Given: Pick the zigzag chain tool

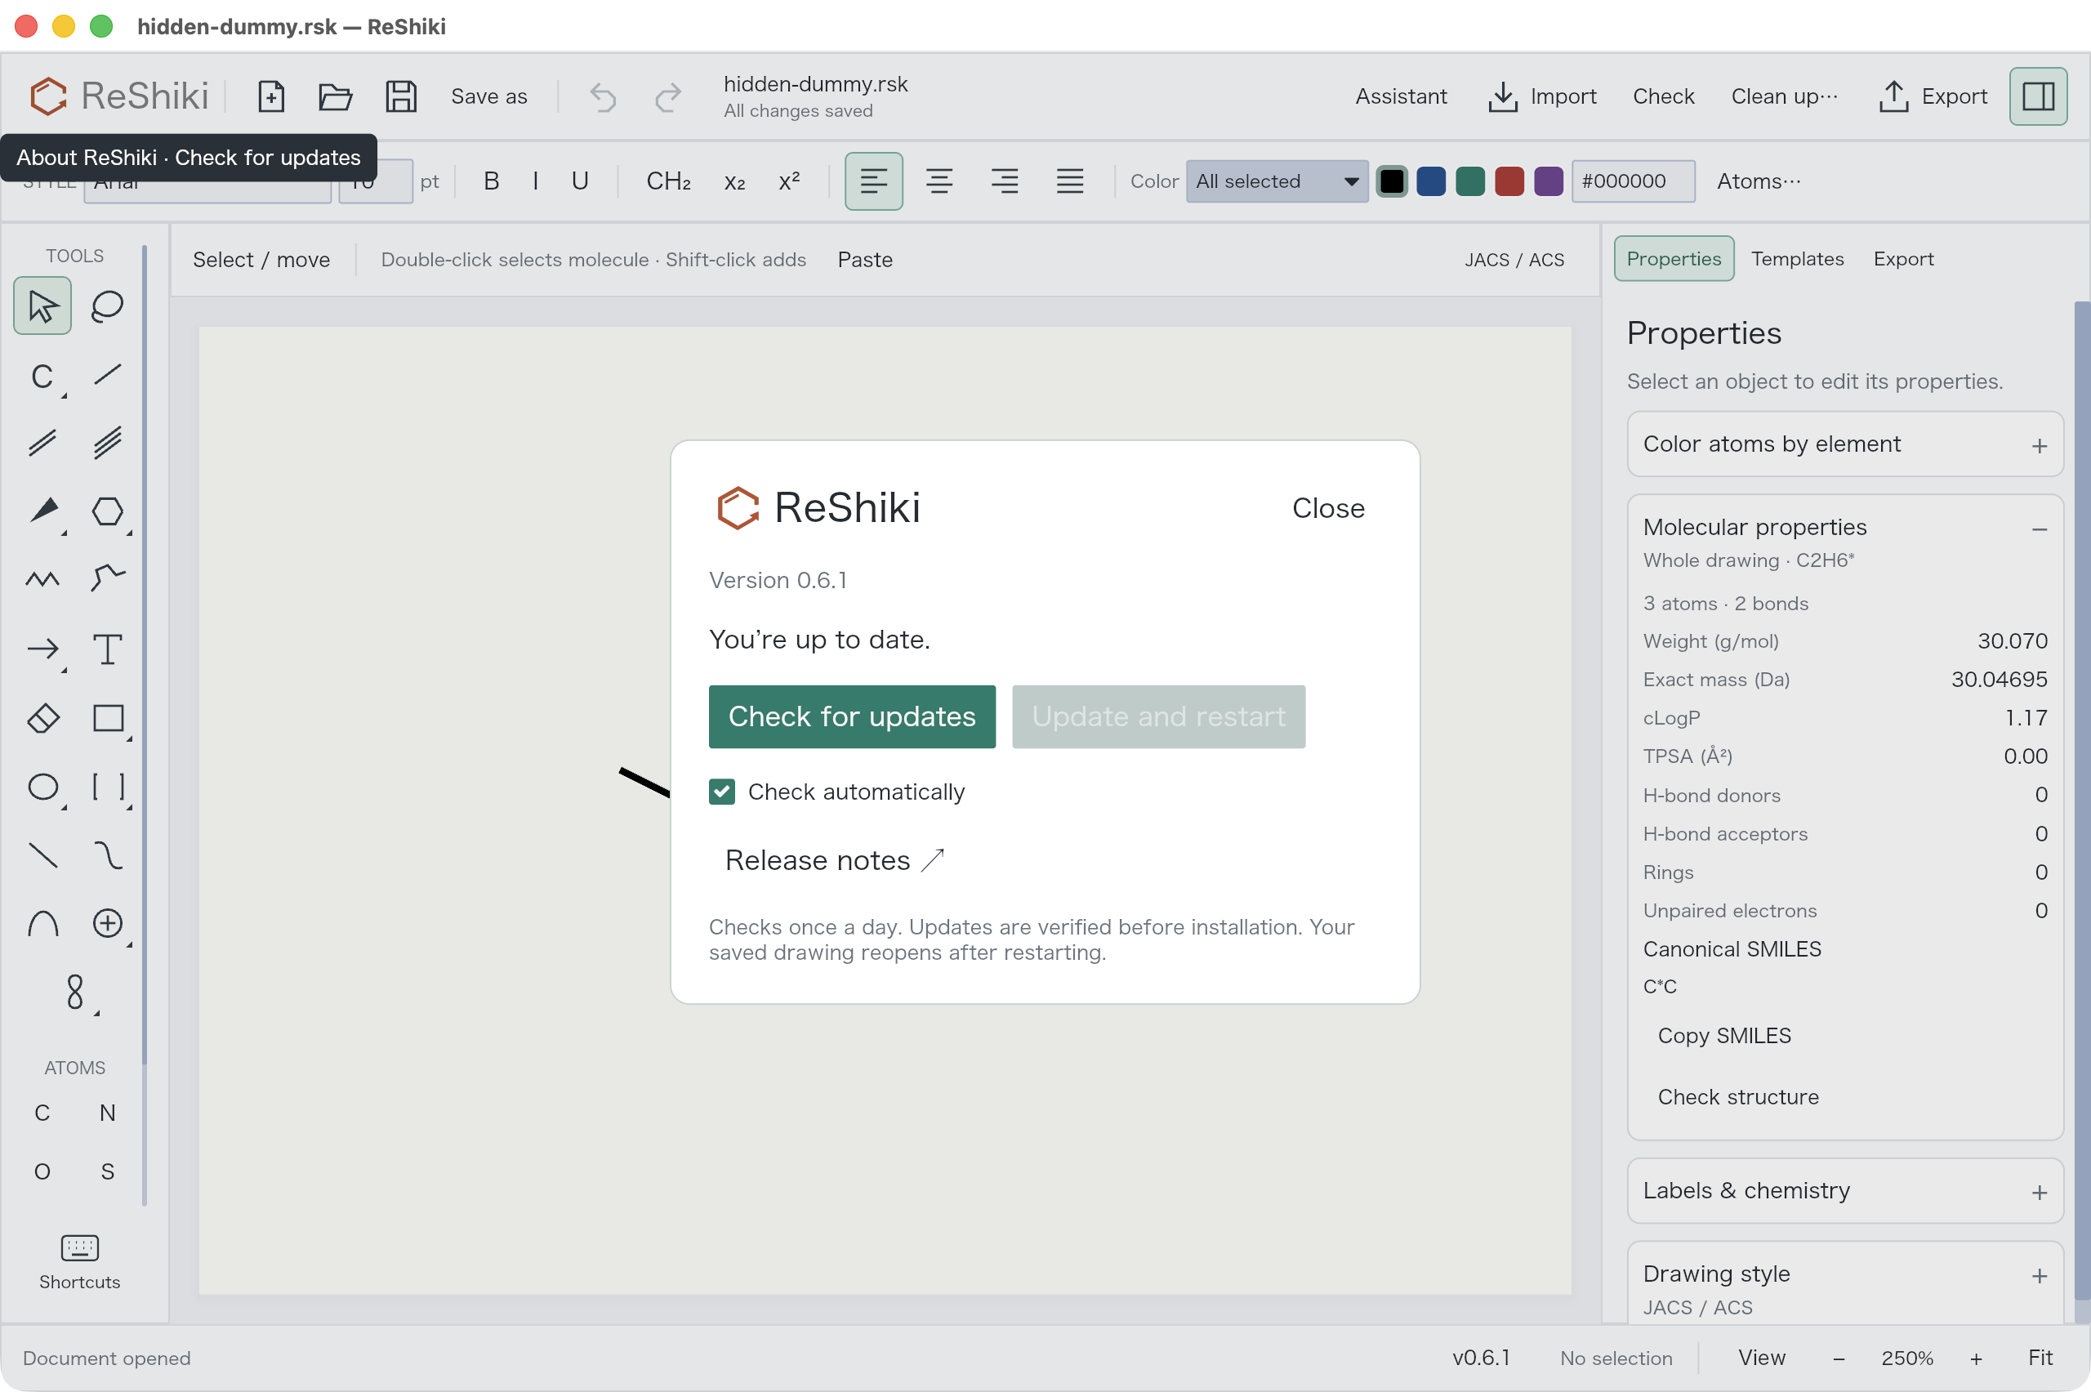Looking at the screenshot, I should pos(42,580).
